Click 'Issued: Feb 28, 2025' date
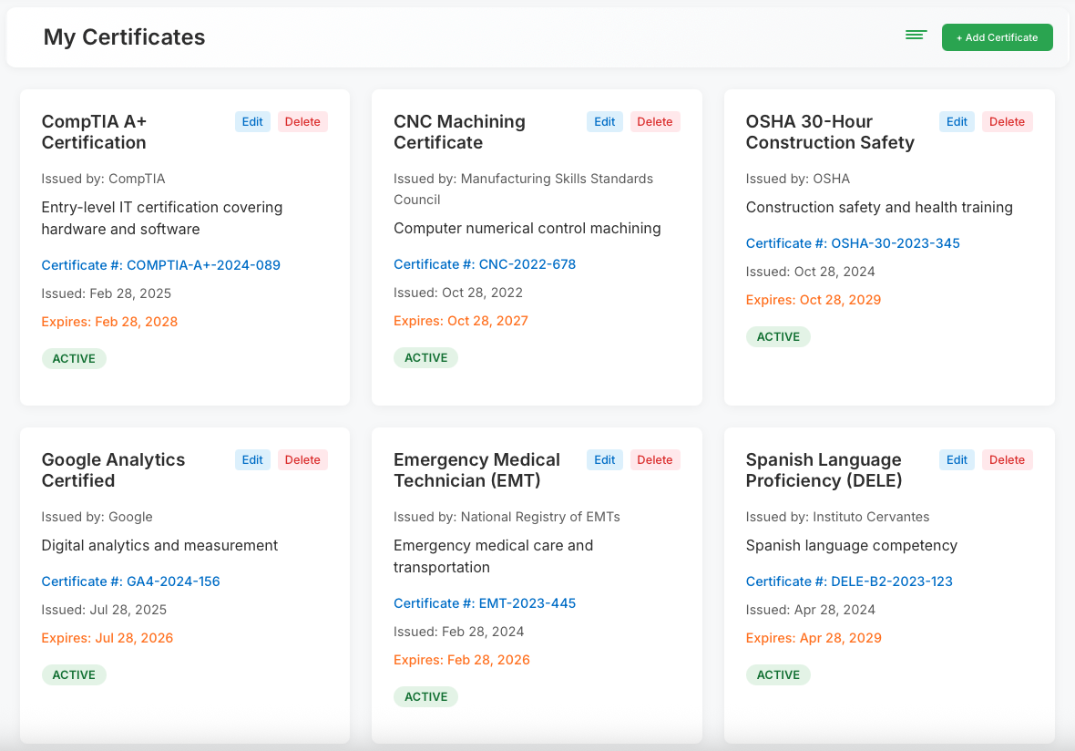The height and width of the screenshot is (751, 1075). 107,293
